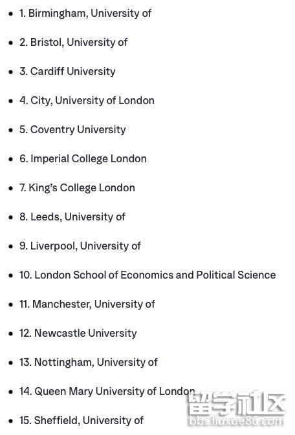Select Imperial College London entry
Screen dimensions: 295x435
point(83,159)
